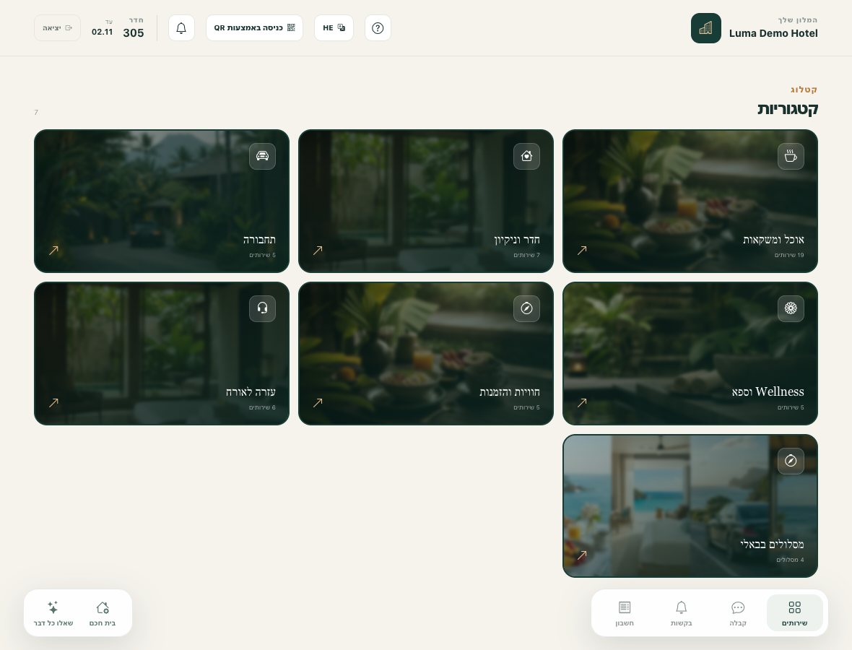Click the house icon on the room cleaning card
852x650 pixels.
pyautogui.click(x=526, y=156)
